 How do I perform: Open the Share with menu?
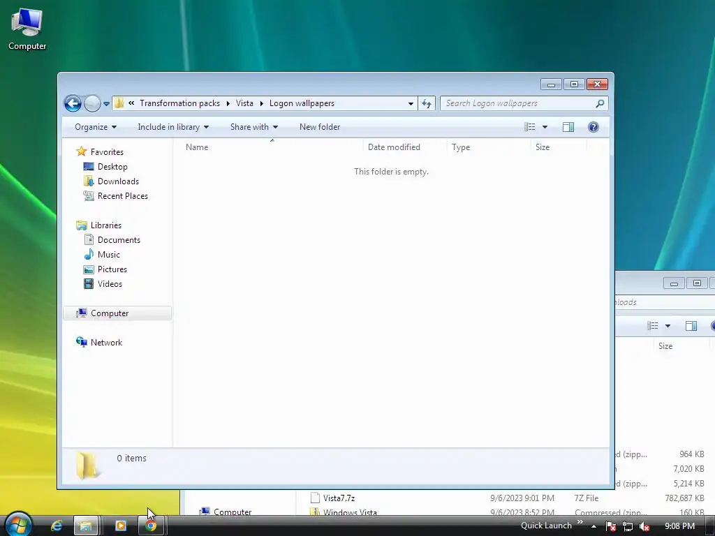254,127
